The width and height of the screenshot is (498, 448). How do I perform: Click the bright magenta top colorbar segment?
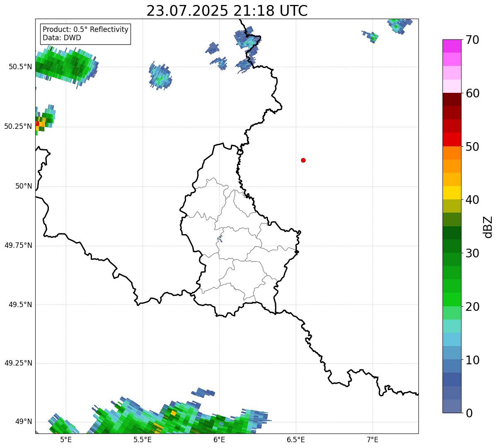[x=452, y=46]
